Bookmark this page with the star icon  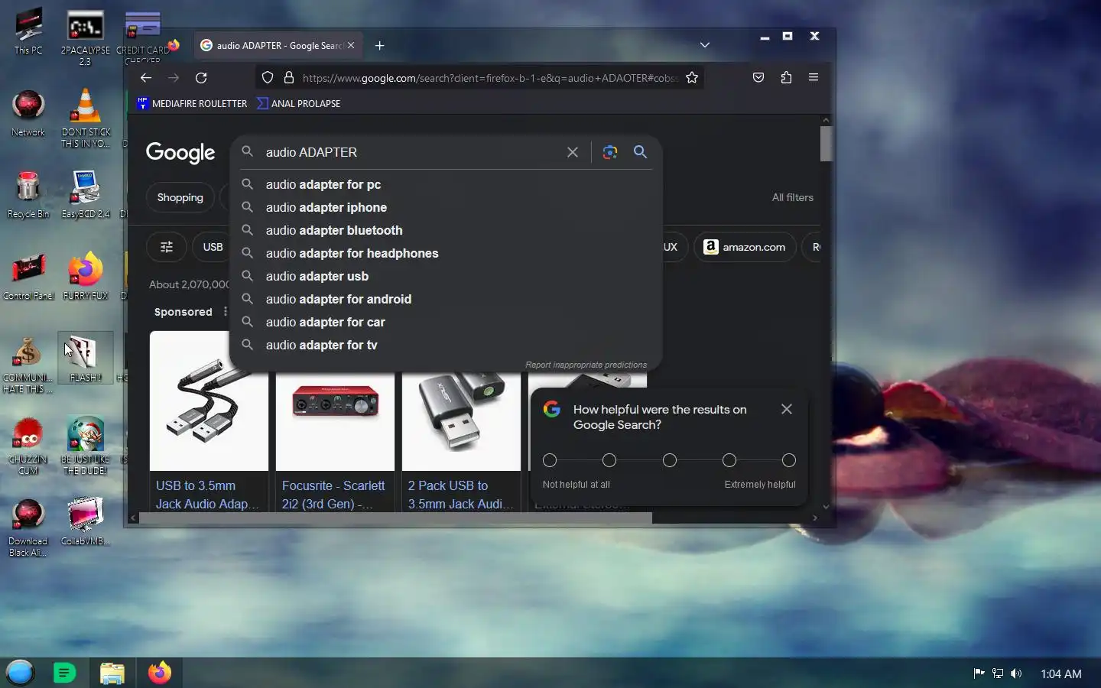click(x=692, y=77)
